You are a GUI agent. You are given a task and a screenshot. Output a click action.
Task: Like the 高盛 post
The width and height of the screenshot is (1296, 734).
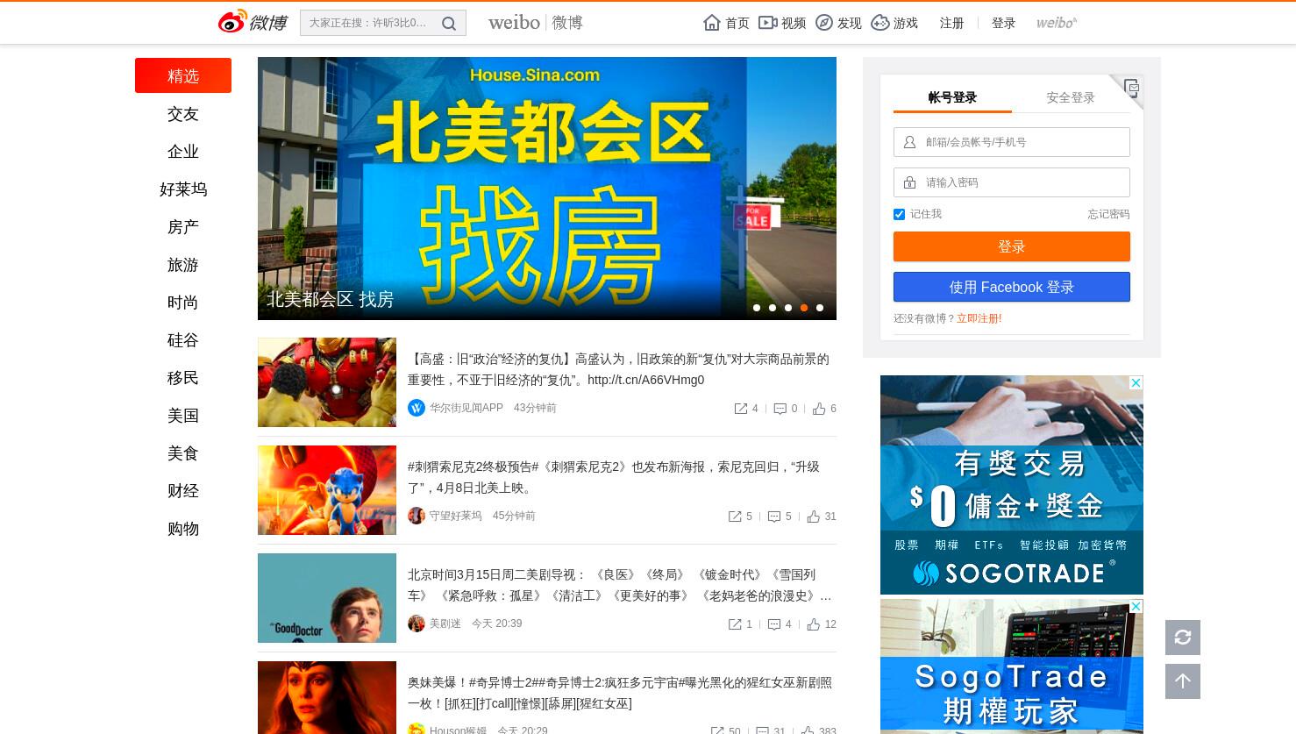819,409
